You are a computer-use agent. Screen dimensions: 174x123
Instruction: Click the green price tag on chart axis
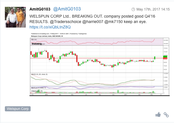pyautogui.click(x=165, y=57)
